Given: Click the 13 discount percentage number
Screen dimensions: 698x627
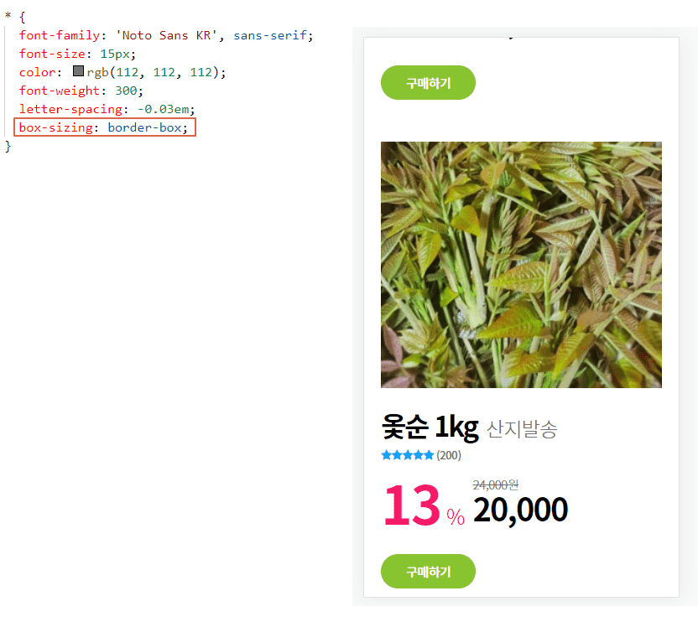Looking at the screenshot, I should point(412,505).
